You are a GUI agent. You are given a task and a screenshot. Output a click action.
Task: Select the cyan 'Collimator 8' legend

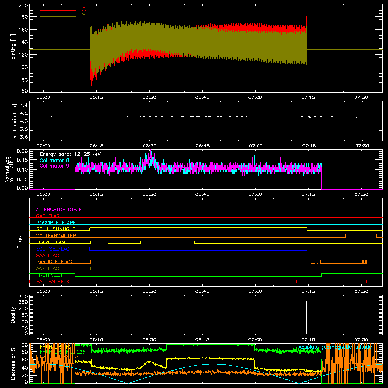[x=54, y=160]
